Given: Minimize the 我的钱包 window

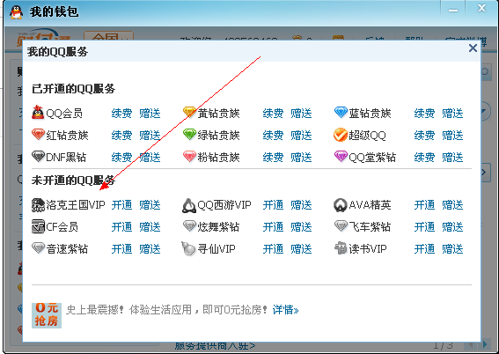Looking at the screenshot, I should coord(453,10).
